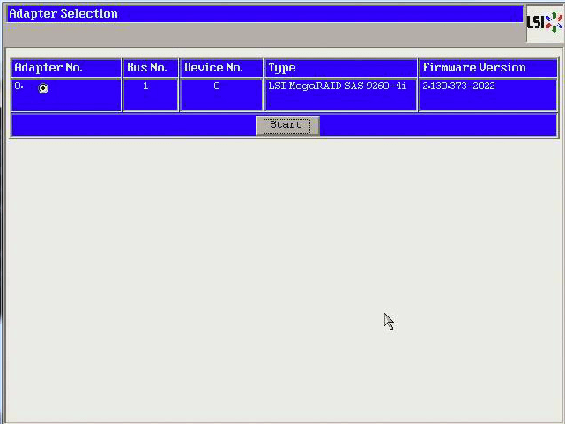
Task: Click the Device No. value 0 cell
Action: click(x=217, y=86)
